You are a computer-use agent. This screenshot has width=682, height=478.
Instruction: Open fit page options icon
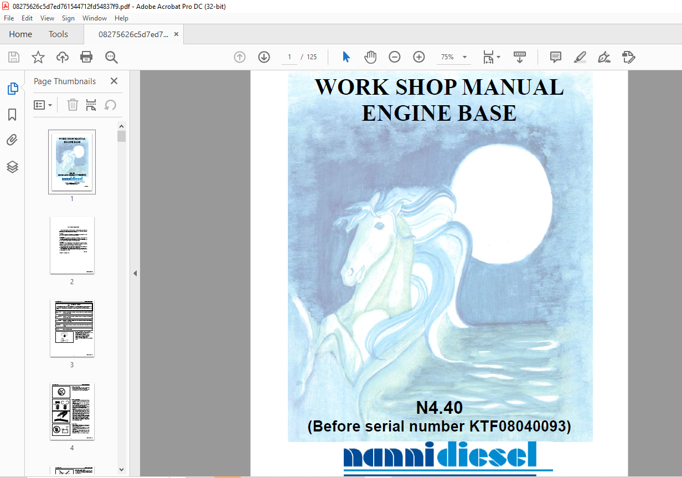(488, 57)
